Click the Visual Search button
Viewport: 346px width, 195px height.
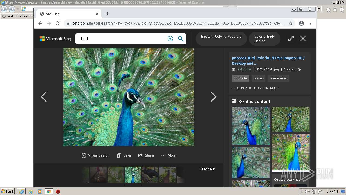coord(95,155)
